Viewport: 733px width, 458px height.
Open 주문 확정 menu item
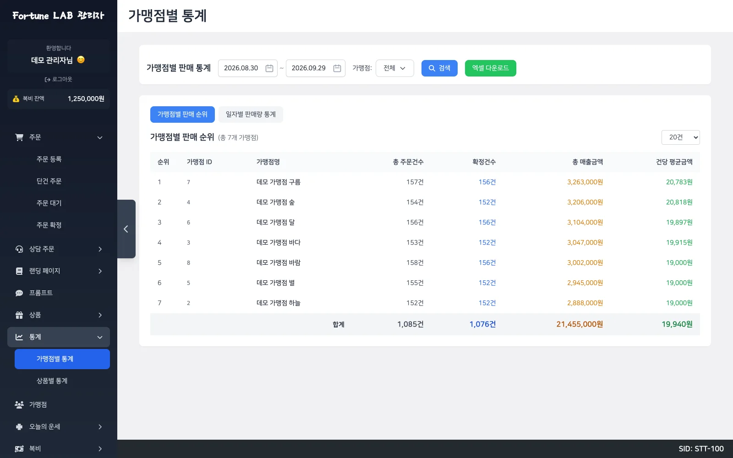pos(62,225)
